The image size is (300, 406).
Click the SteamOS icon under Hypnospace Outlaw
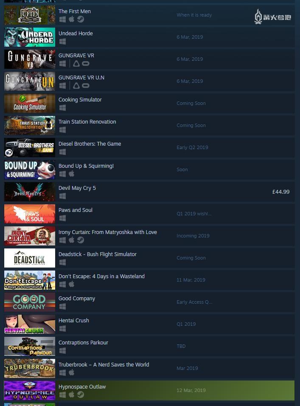pyautogui.click(x=81, y=395)
